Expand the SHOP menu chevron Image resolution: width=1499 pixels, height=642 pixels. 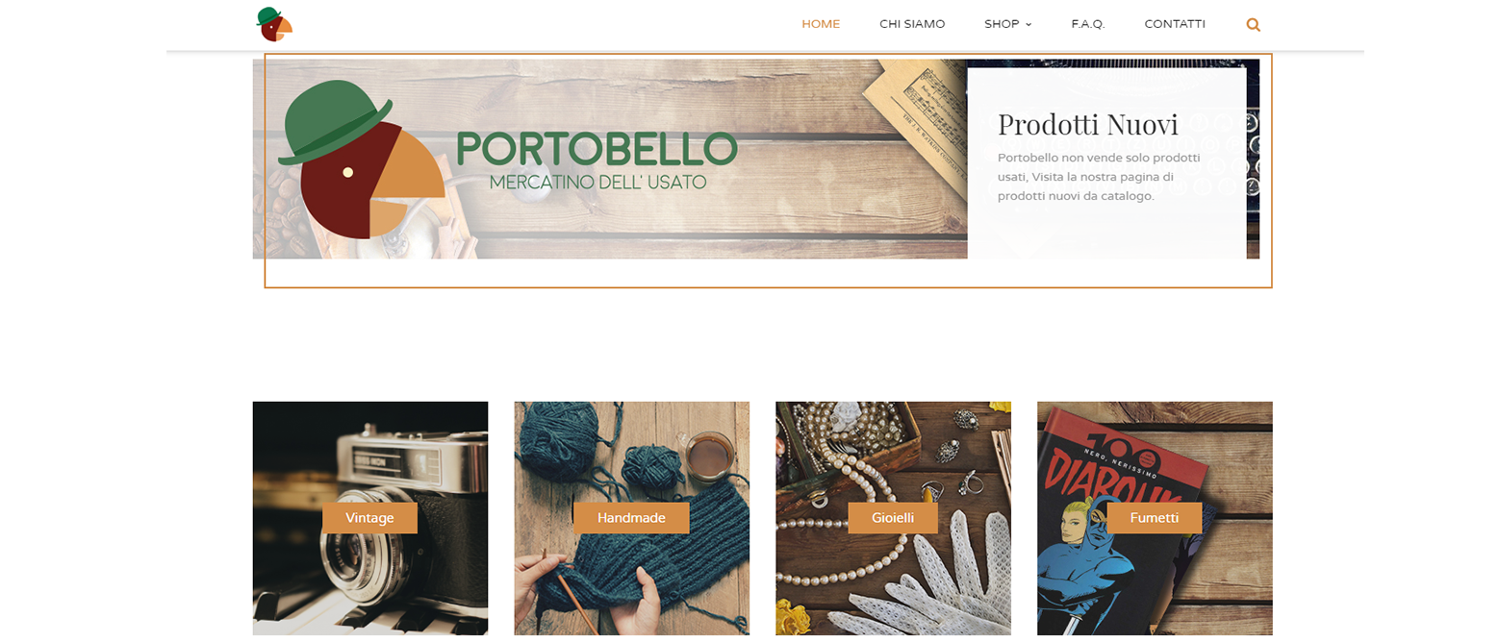[x=1029, y=25]
